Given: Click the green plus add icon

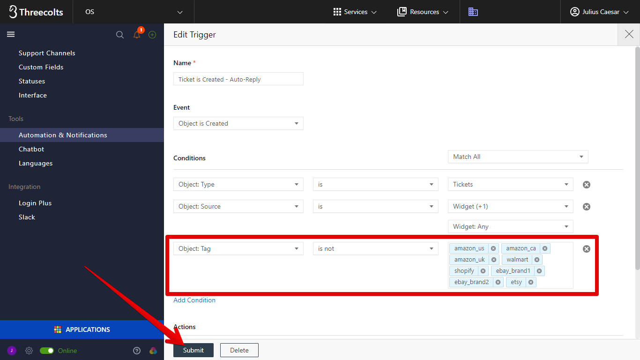Looking at the screenshot, I should (152, 35).
